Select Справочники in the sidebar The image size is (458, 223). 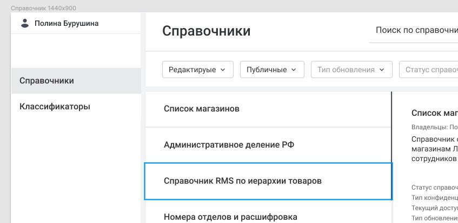(x=76, y=81)
